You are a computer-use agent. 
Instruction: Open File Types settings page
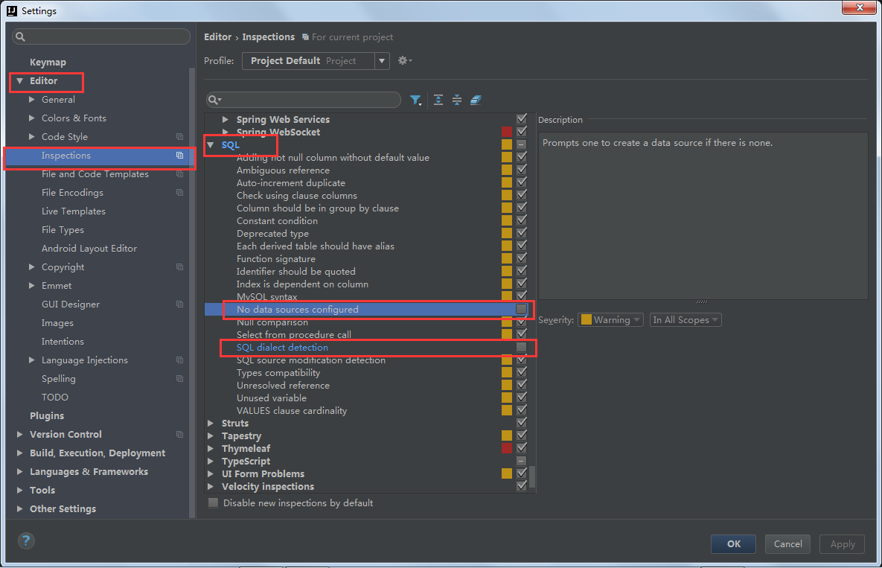tap(63, 229)
